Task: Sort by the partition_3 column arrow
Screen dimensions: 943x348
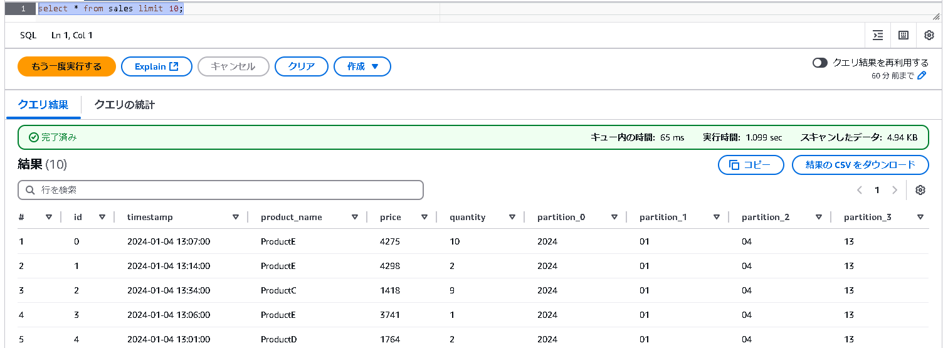Action: click(920, 217)
